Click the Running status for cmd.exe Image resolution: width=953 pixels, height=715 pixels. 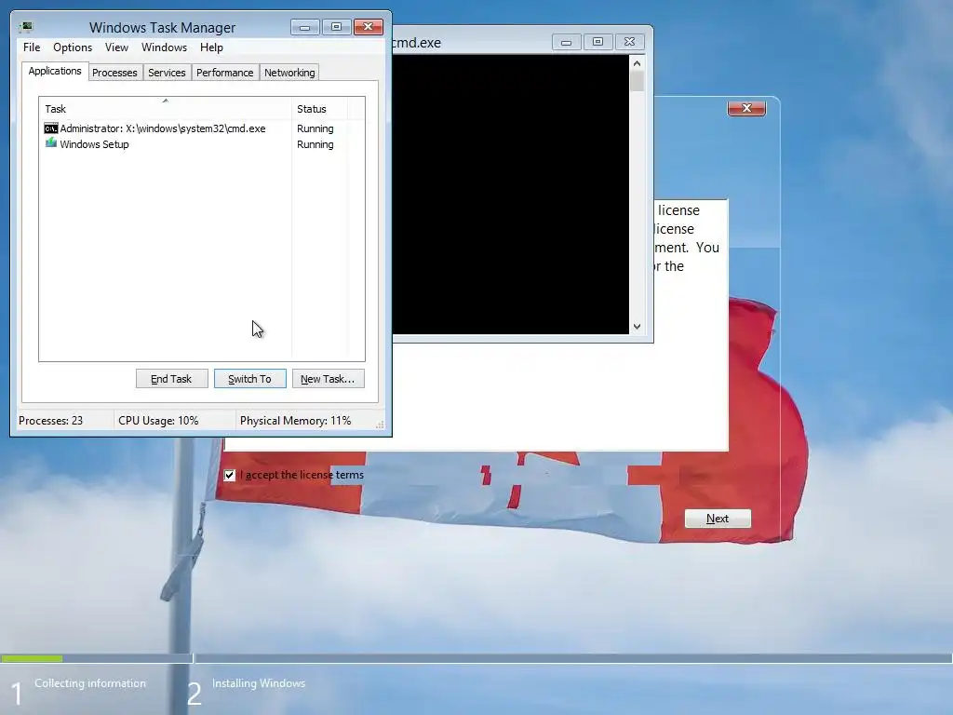(315, 128)
